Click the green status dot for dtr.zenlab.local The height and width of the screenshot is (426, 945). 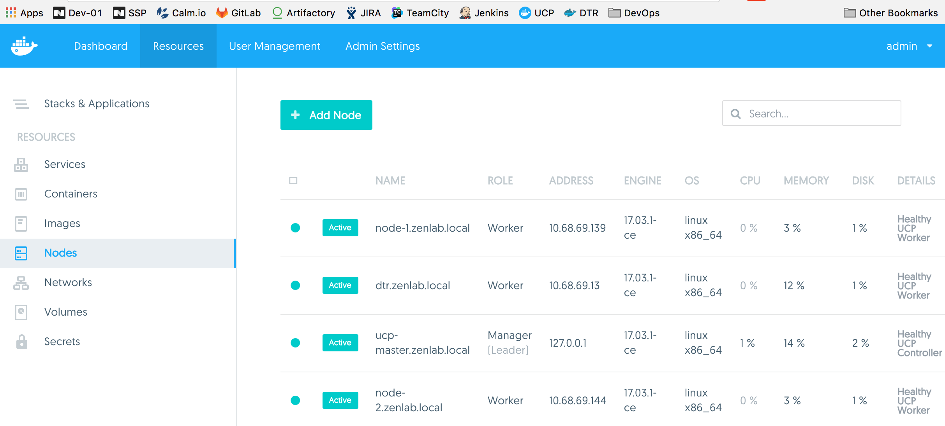(x=295, y=286)
